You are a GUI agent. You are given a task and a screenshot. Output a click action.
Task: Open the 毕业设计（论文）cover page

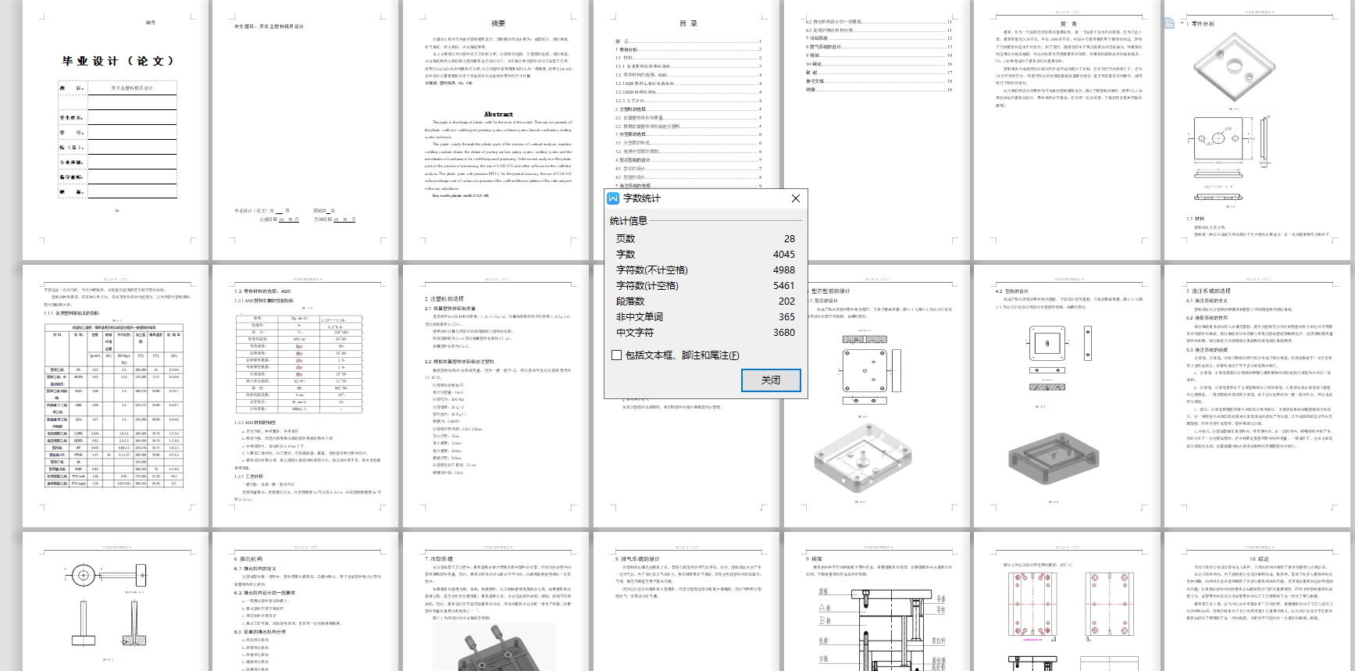pos(116,129)
